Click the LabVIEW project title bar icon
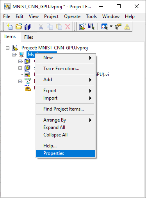This screenshot has height=198, width=146. (7, 6)
